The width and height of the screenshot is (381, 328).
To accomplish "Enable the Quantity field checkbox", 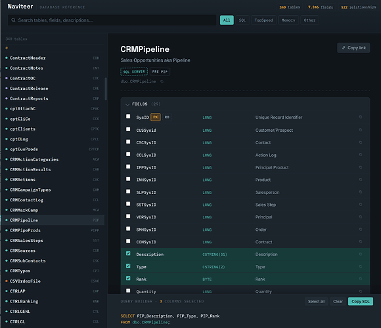I will [x=128, y=291].
